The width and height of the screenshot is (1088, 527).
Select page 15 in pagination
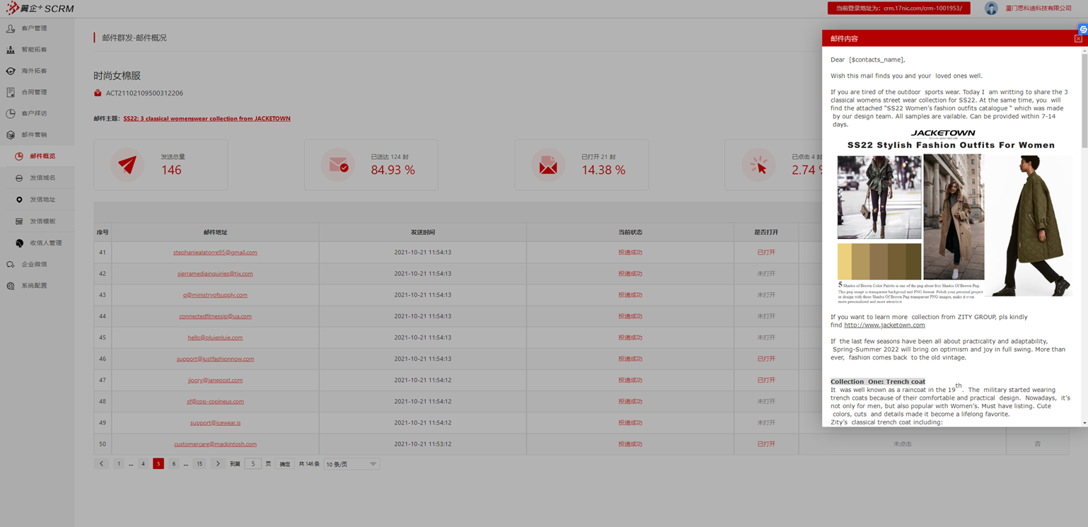(199, 464)
